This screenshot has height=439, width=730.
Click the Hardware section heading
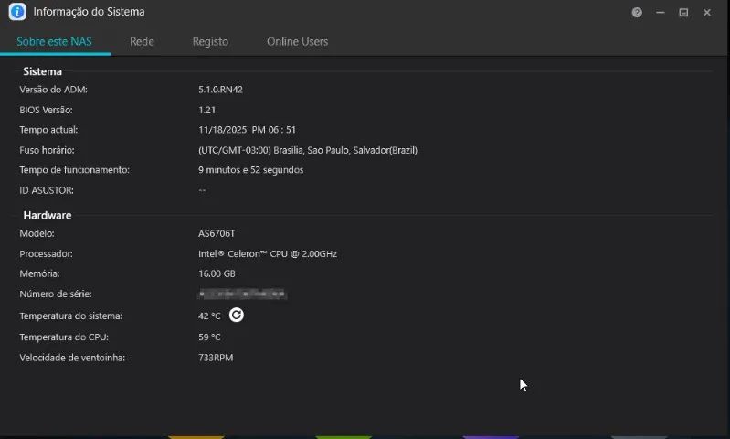point(48,215)
